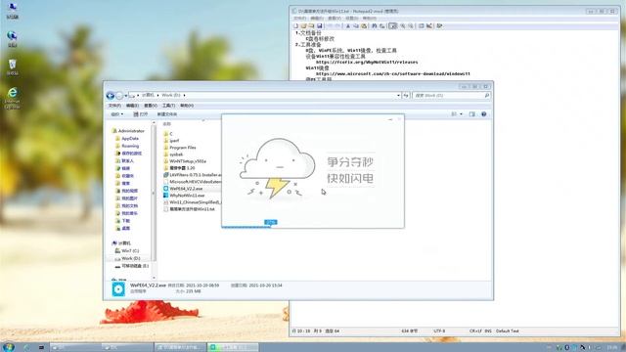Click the Notepad2 taskbar button
Viewport: 626px width, 352px height.
click(x=180, y=347)
